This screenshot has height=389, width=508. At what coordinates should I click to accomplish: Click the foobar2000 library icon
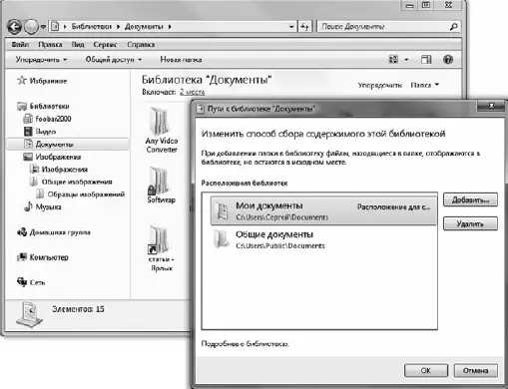(x=28, y=119)
